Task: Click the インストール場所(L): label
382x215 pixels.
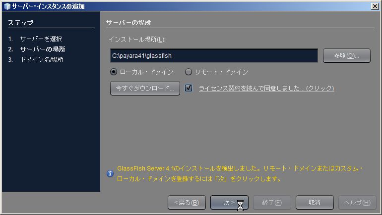Action: [137, 40]
